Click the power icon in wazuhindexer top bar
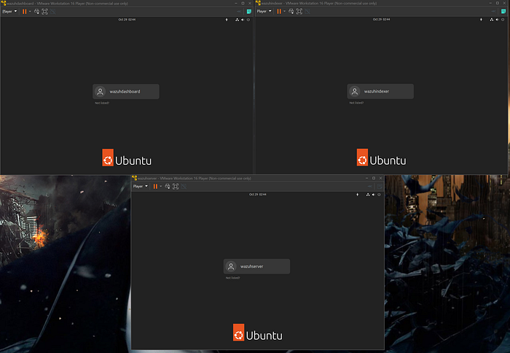This screenshot has width=510, height=353. (x=503, y=19)
